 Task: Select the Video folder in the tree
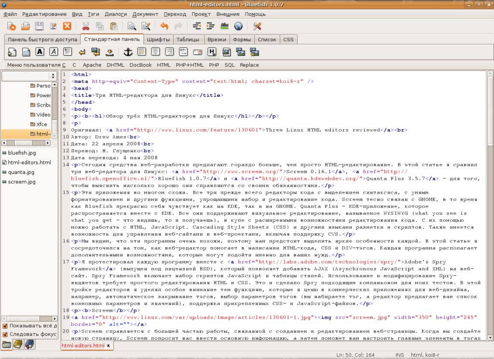point(40,115)
